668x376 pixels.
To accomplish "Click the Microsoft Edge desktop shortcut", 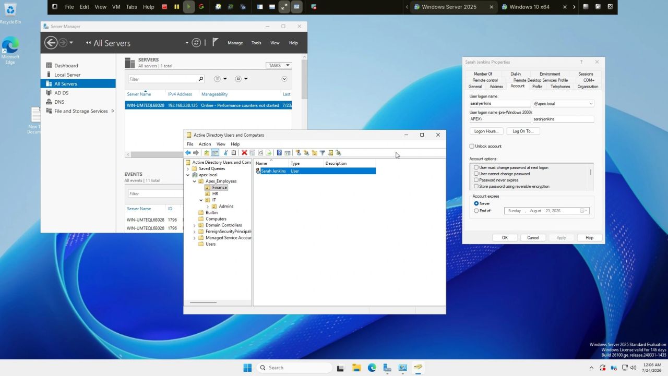I will coord(10,51).
